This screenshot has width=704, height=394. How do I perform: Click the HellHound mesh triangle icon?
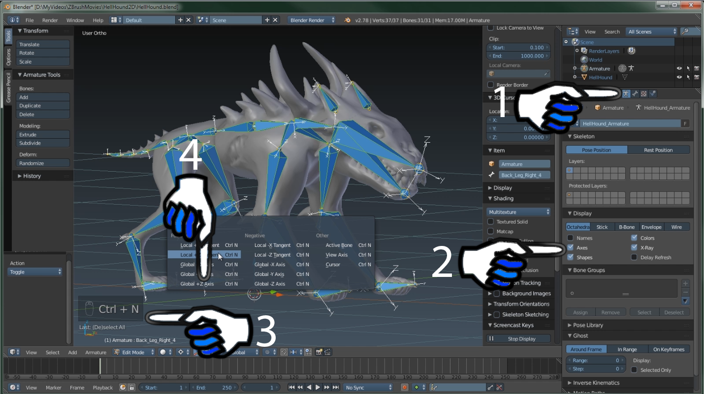point(584,77)
